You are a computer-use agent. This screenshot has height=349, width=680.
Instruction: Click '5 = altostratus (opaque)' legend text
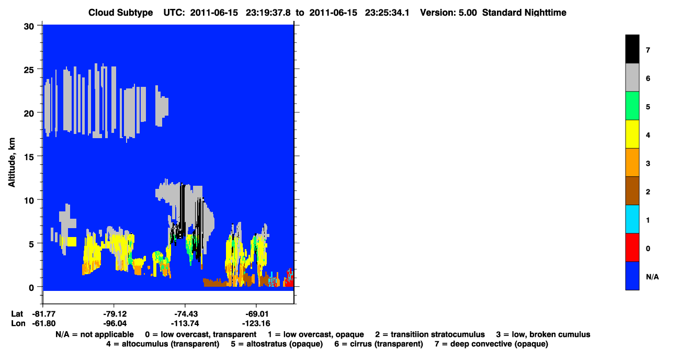[x=278, y=344]
